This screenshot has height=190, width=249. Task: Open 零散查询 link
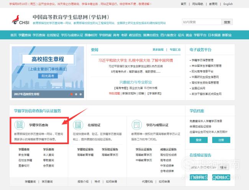point(49,160)
